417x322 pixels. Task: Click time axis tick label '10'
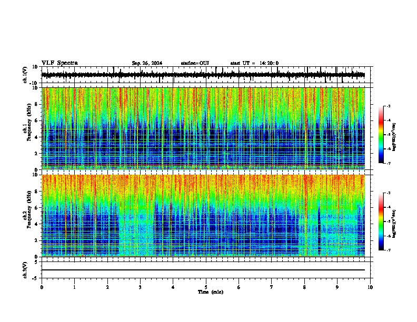tap(370, 287)
